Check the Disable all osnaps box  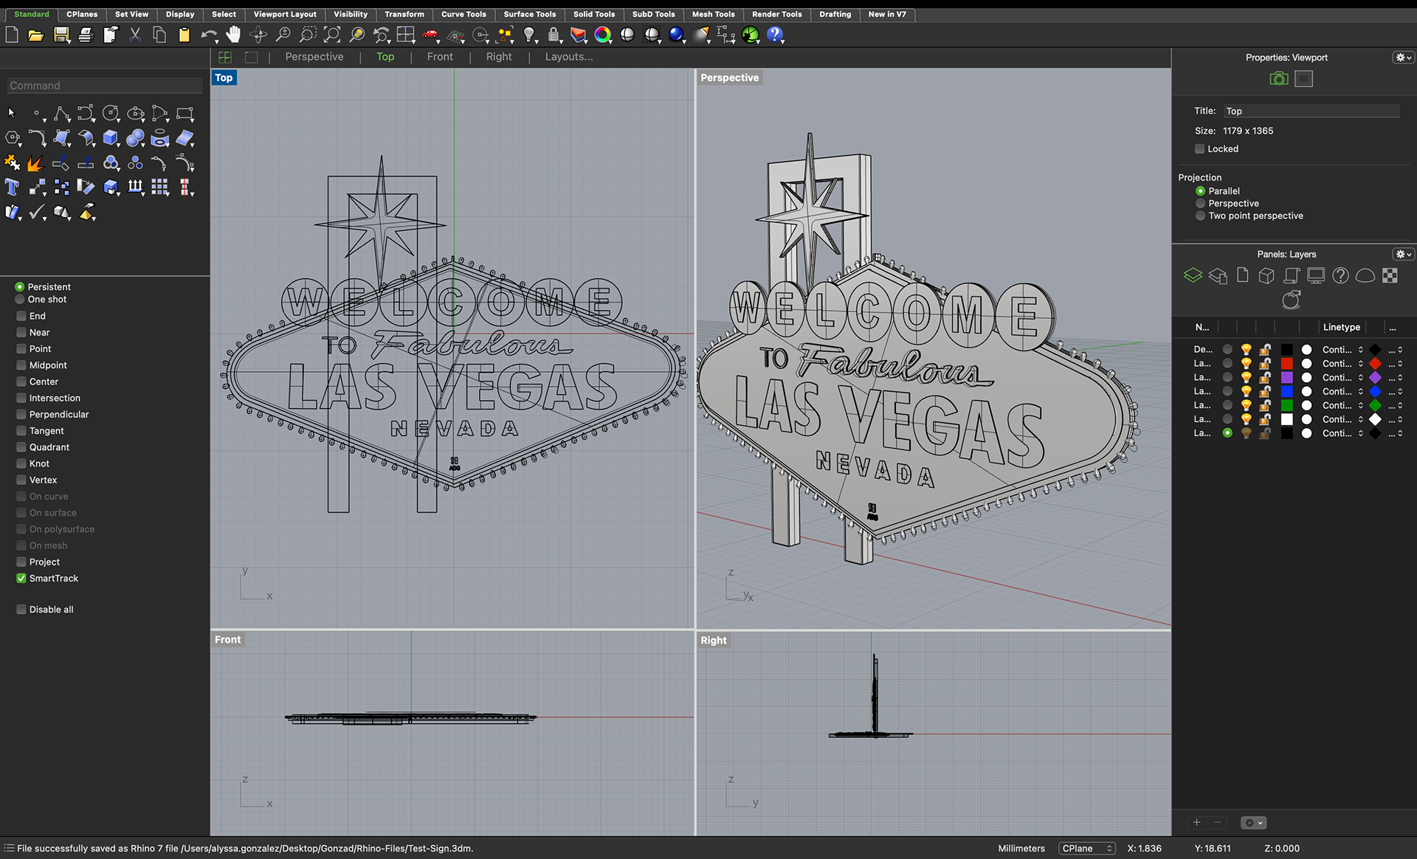[x=21, y=610]
